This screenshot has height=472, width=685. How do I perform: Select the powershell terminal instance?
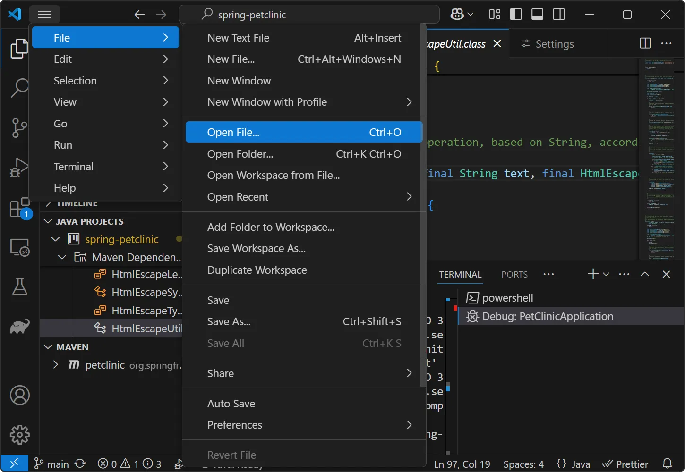pyautogui.click(x=571, y=298)
